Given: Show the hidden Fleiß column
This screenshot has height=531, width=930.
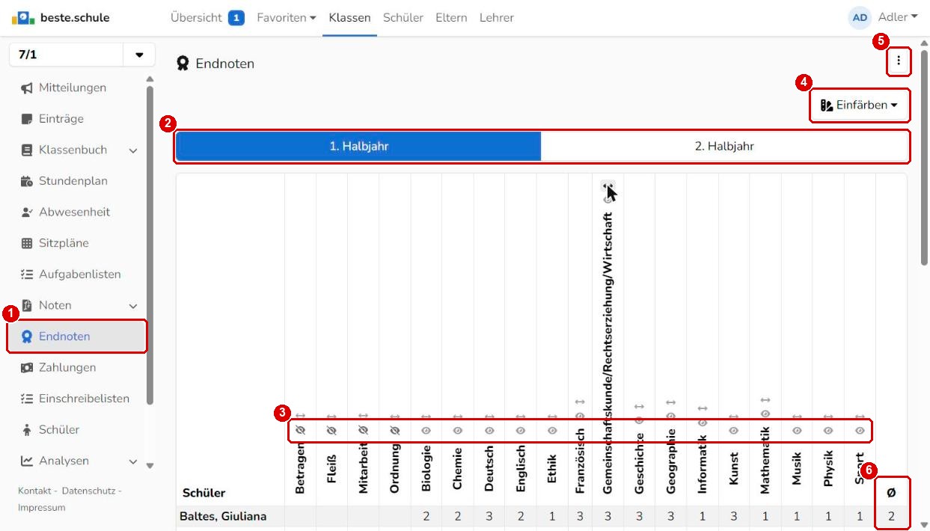Looking at the screenshot, I should click(332, 431).
